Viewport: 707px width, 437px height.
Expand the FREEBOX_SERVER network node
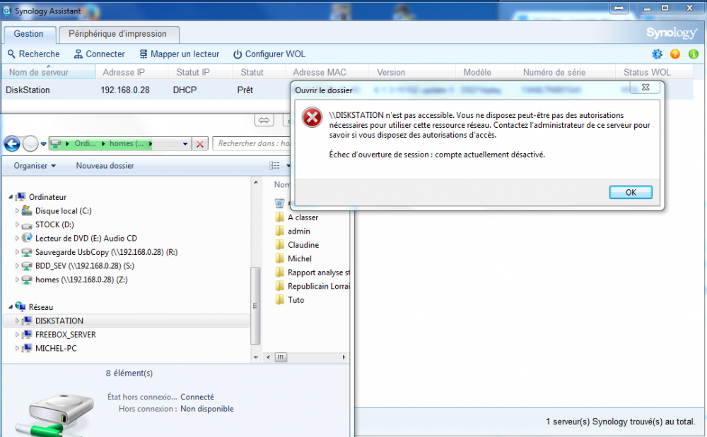17,335
